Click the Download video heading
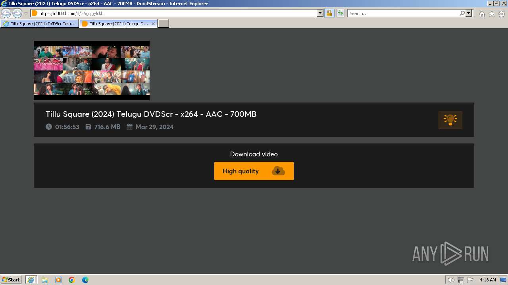Viewport: 508px width, 285px height. pyautogui.click(x=254, y=154)
